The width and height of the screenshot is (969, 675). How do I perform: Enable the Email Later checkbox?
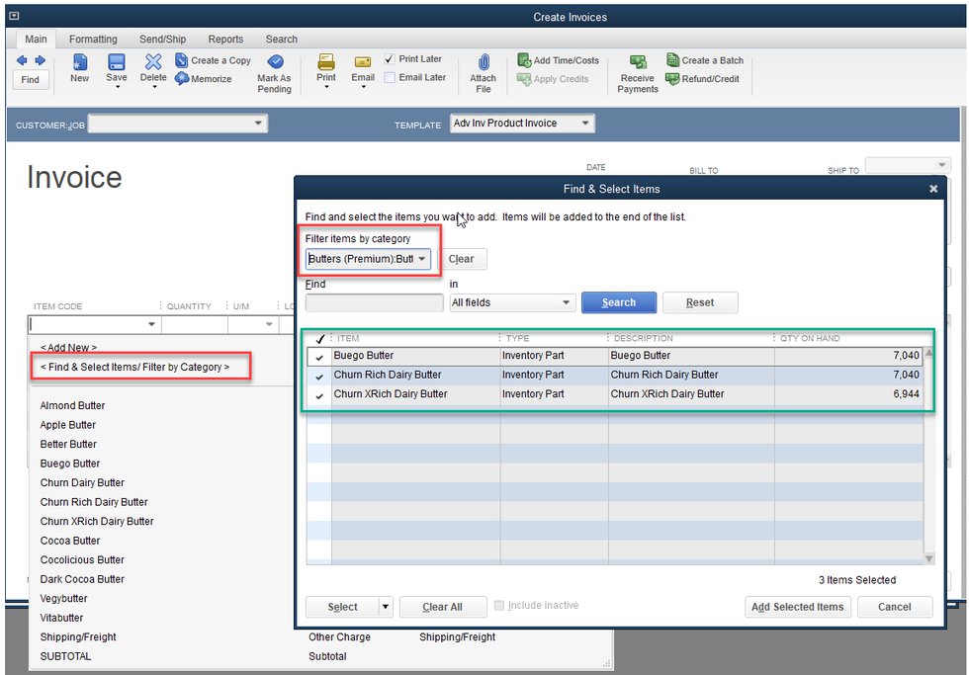[x=390, y=77]
